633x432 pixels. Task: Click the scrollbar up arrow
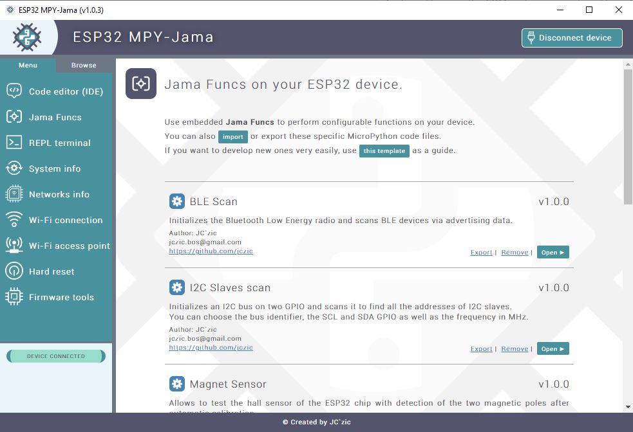(628, 64)
